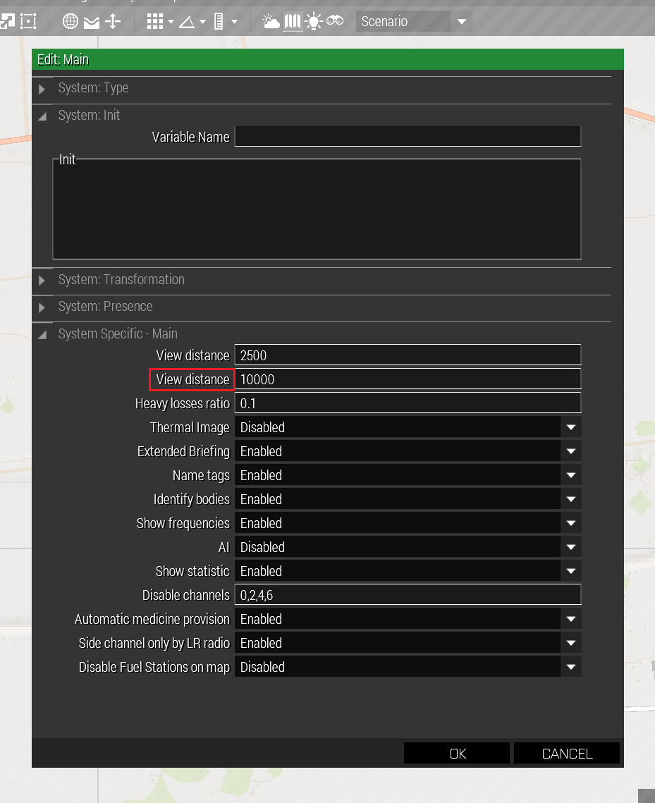Toggle vertical mode arrows icon

click(113, 21)
